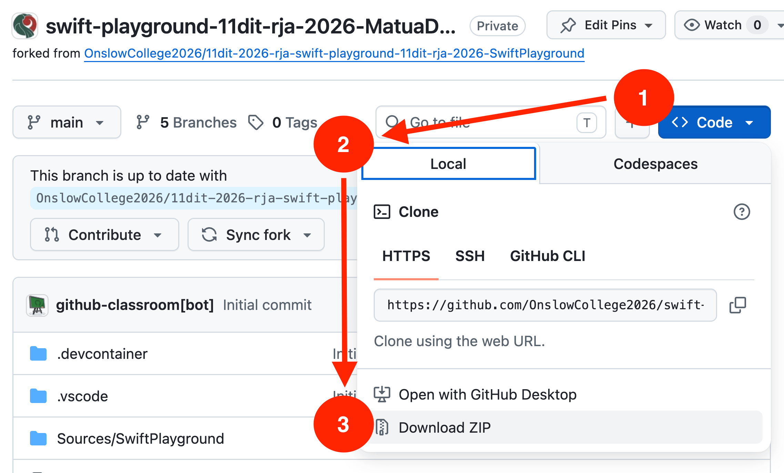The height and width of the screenshot is (473, 784).
Task: Open the Sources/SwiftPlayground folder
Action: 141,439
